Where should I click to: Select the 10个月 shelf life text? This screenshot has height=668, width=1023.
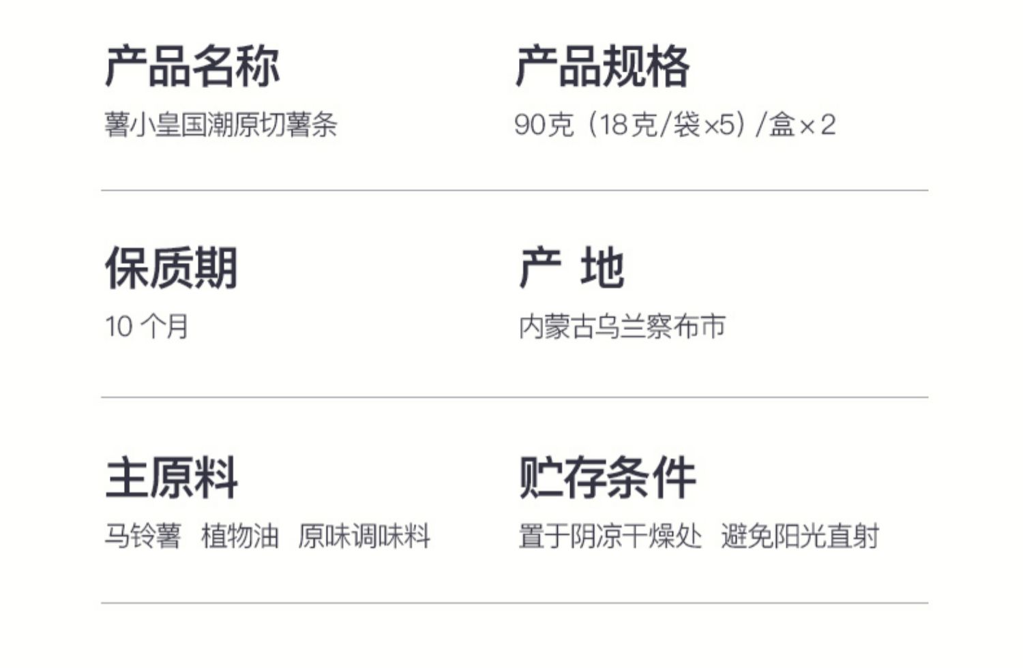(x=147, y=327)
